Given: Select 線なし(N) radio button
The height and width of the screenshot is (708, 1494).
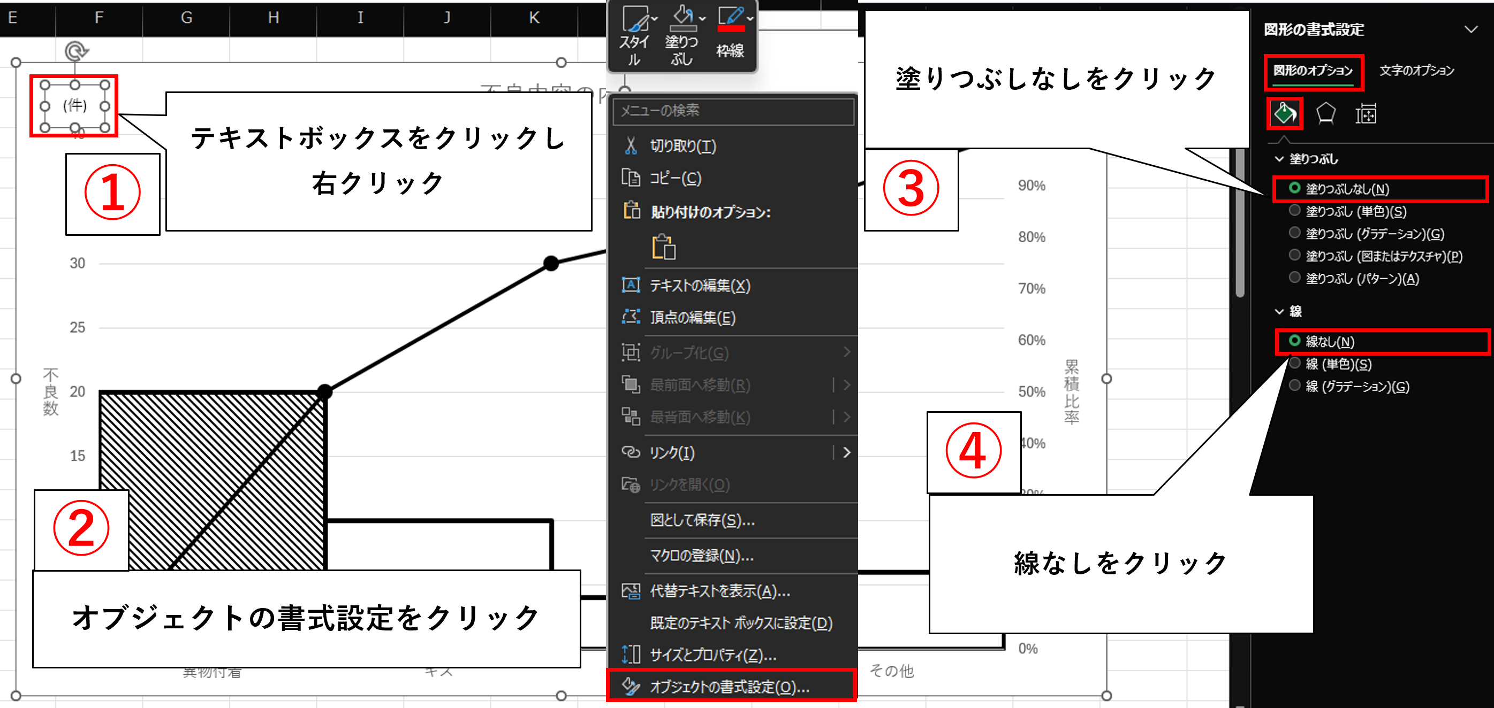Looking at the screenshot, I should click(1294, 341).
